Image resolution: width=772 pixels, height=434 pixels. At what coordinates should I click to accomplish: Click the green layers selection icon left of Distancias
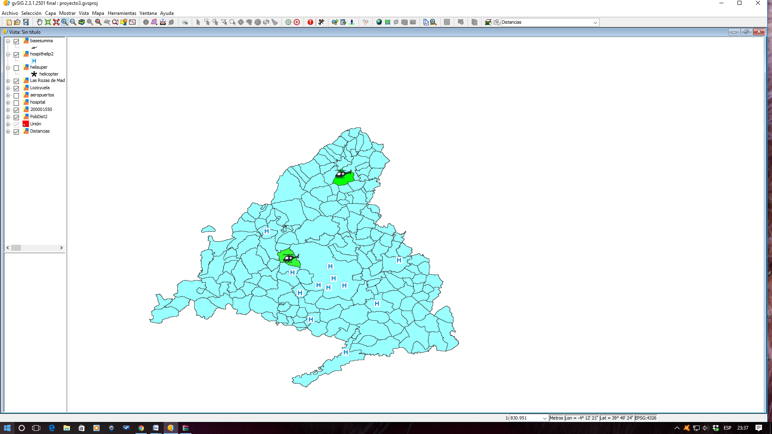tap(488, 22)
